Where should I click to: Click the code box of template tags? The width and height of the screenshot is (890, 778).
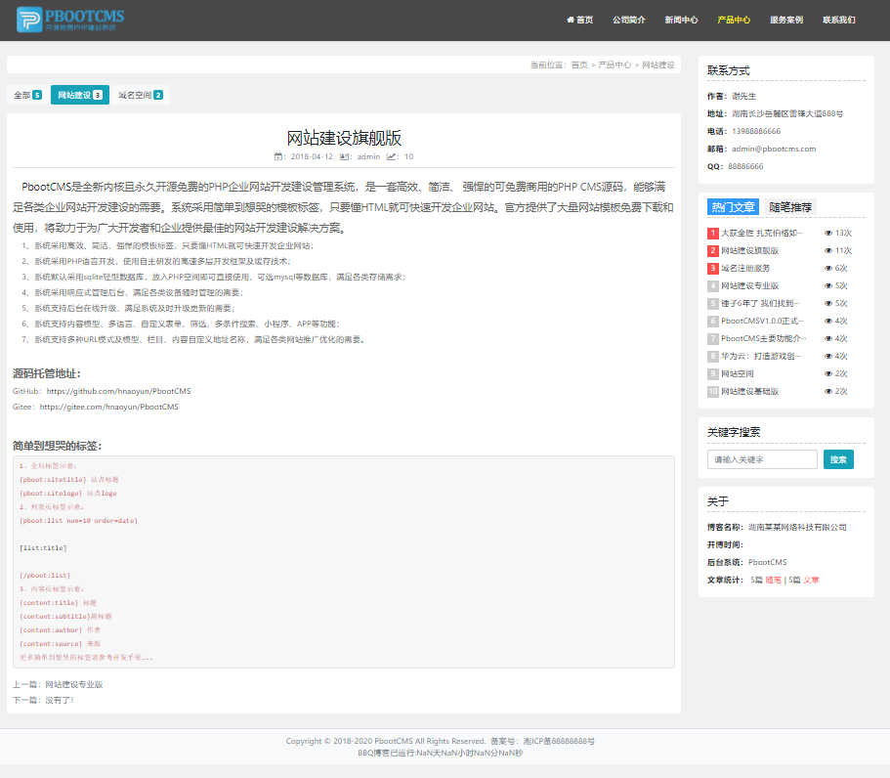(344, 562)
